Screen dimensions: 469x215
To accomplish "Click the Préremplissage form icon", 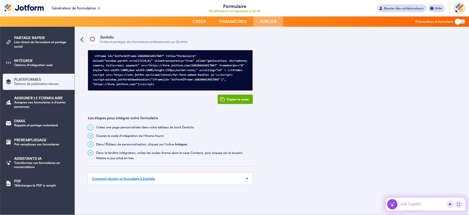I will tap(9, 142).
